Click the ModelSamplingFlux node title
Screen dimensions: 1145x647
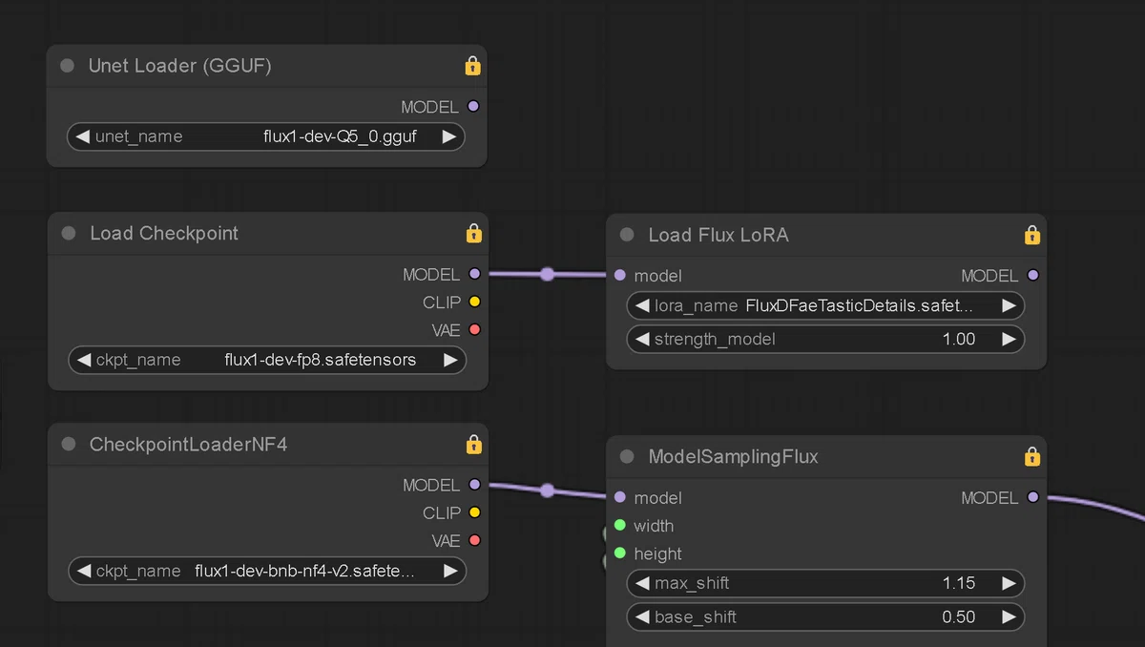pos(734,456)
